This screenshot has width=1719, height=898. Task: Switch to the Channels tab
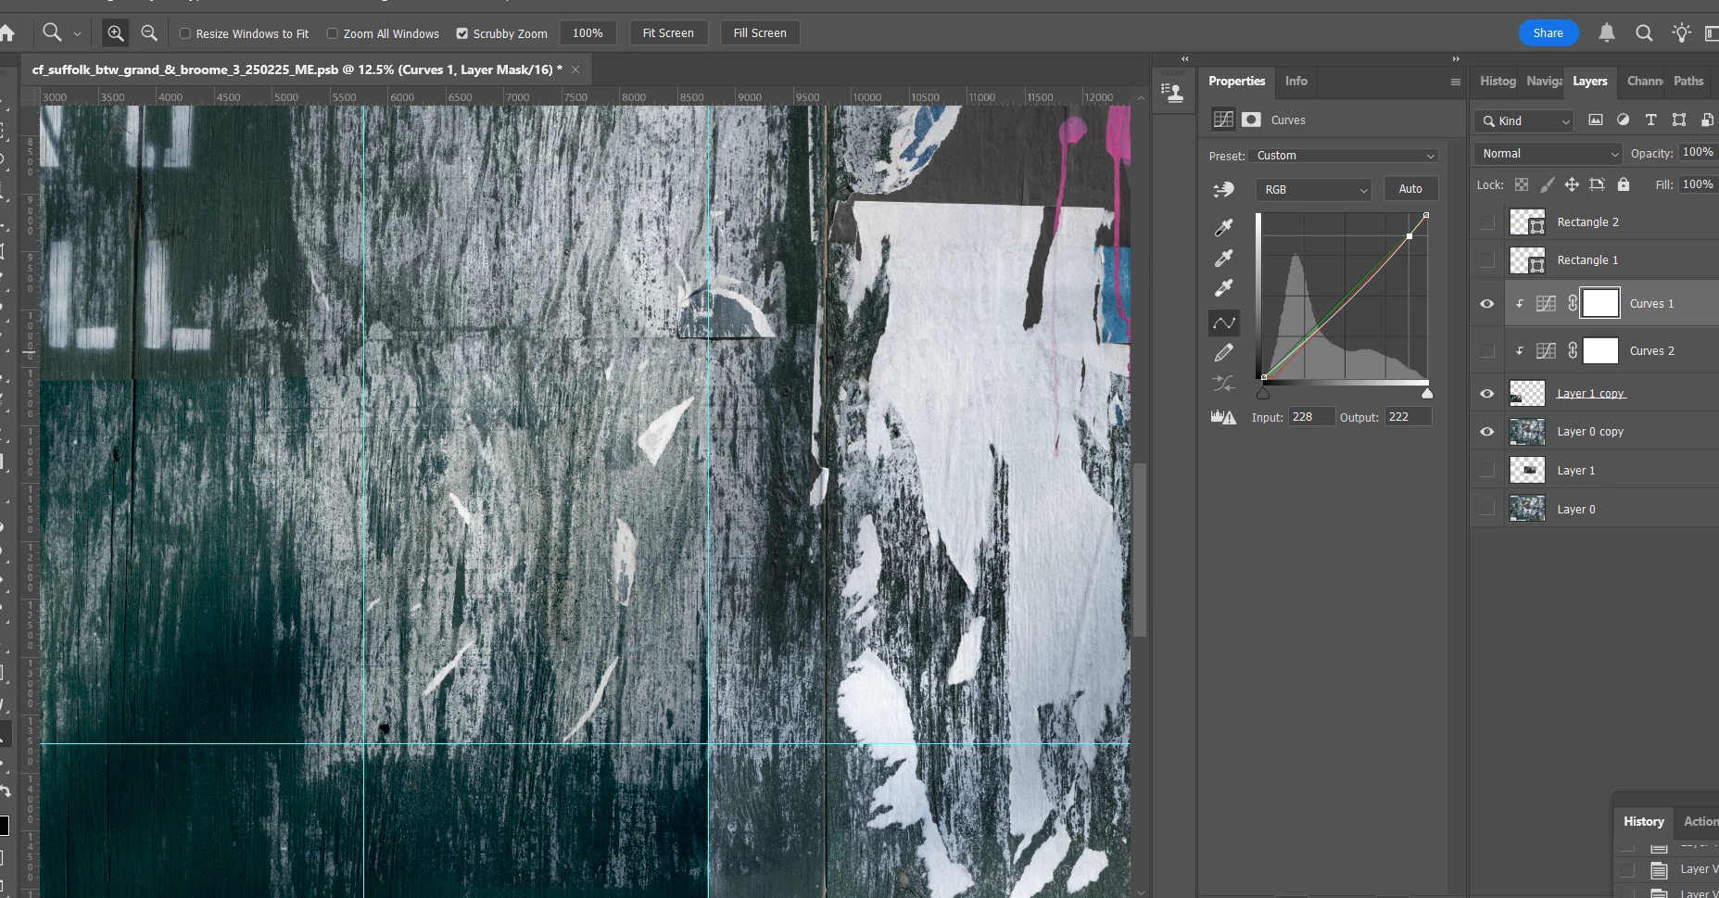click(1645, 82)
